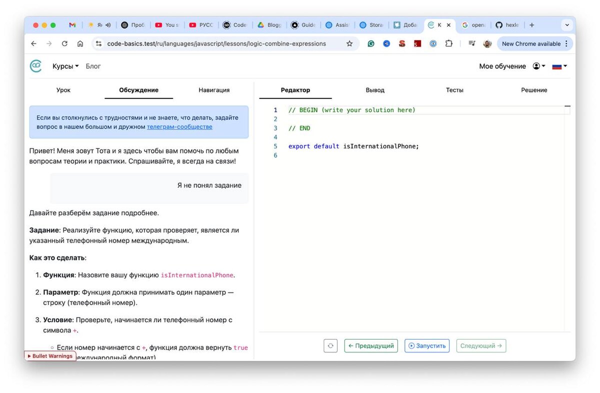This screenshot has width=600, height=393.
Task: Open Мое обучение page
Action: pyautogui.click(x=502, y=66)
